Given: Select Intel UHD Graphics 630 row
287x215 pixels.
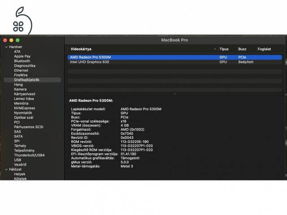Looking at the screenshot, I should (x=174, y=62).
